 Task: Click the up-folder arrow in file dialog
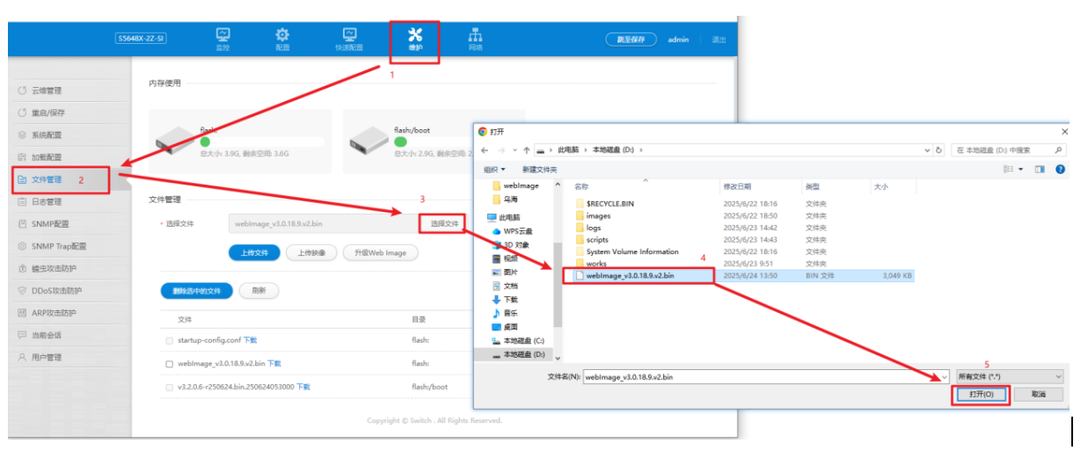[526, 150]
